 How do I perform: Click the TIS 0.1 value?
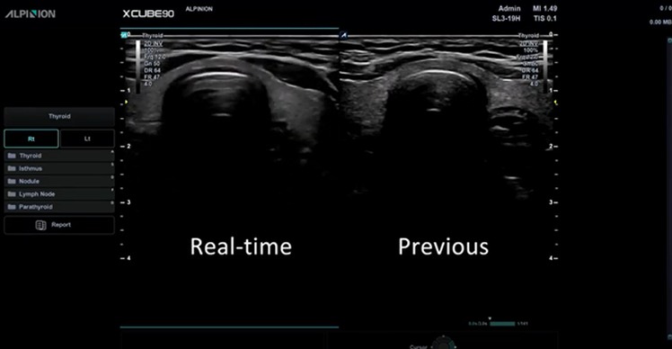pos(545,19)
